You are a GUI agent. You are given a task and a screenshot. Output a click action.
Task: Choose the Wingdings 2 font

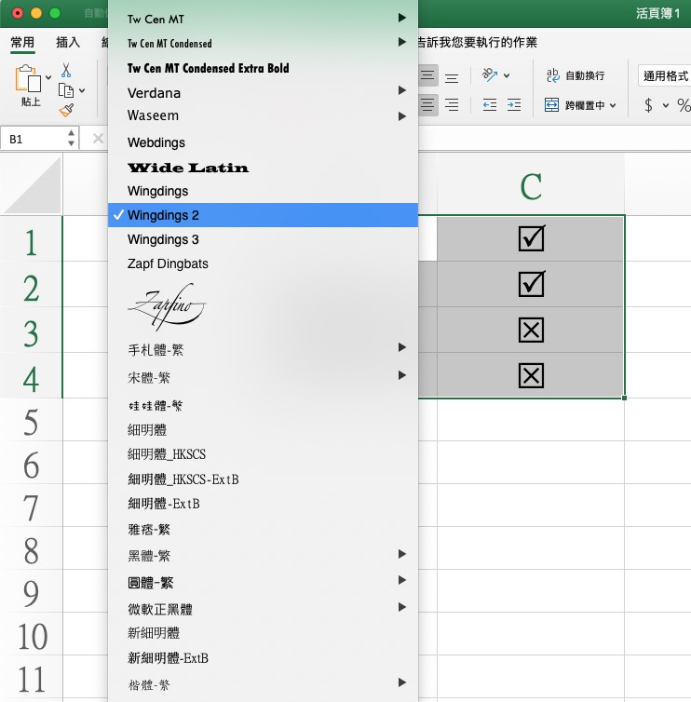coord(263,215)
